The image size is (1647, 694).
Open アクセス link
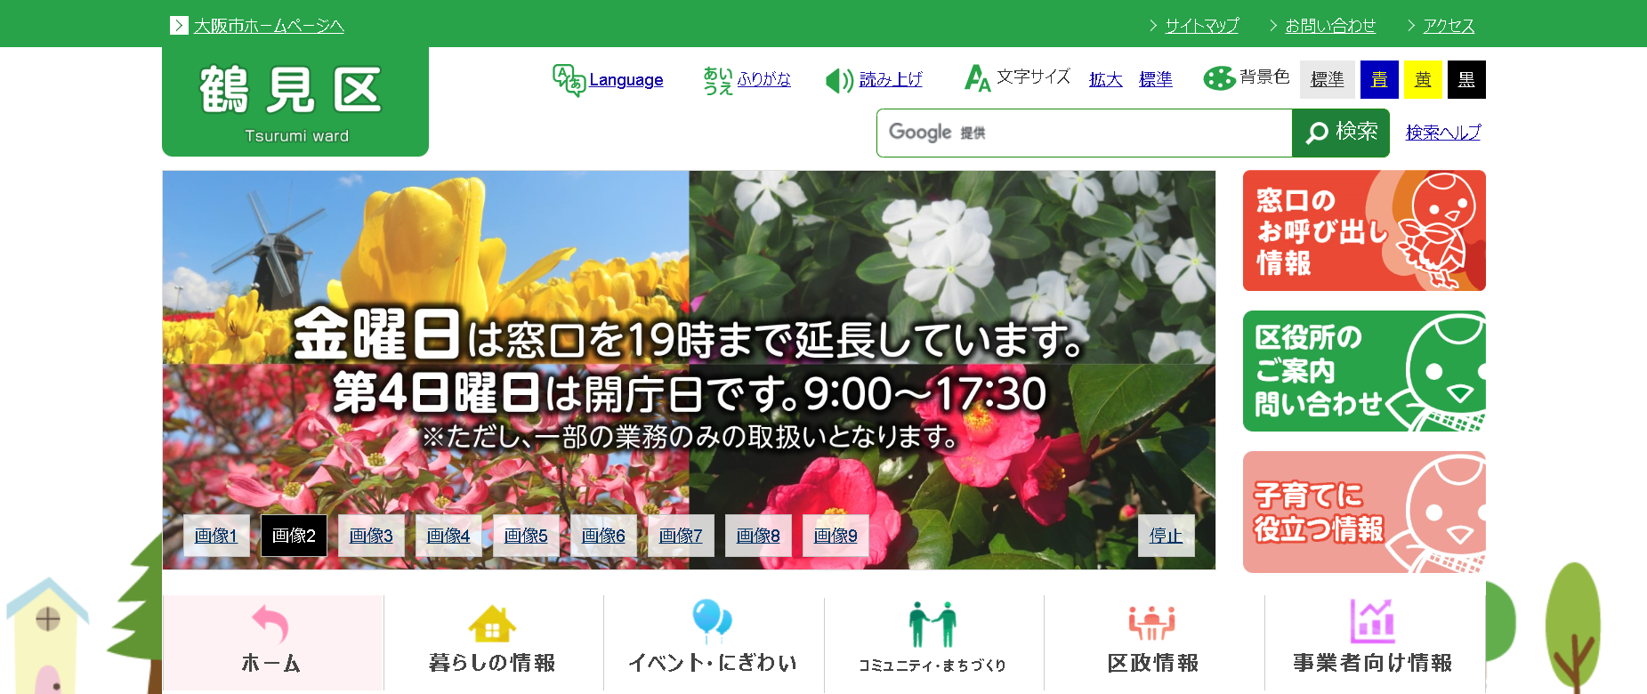coord(1449,26)
